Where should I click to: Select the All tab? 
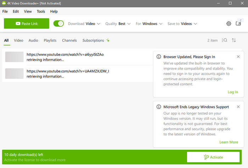coord(6,41)
